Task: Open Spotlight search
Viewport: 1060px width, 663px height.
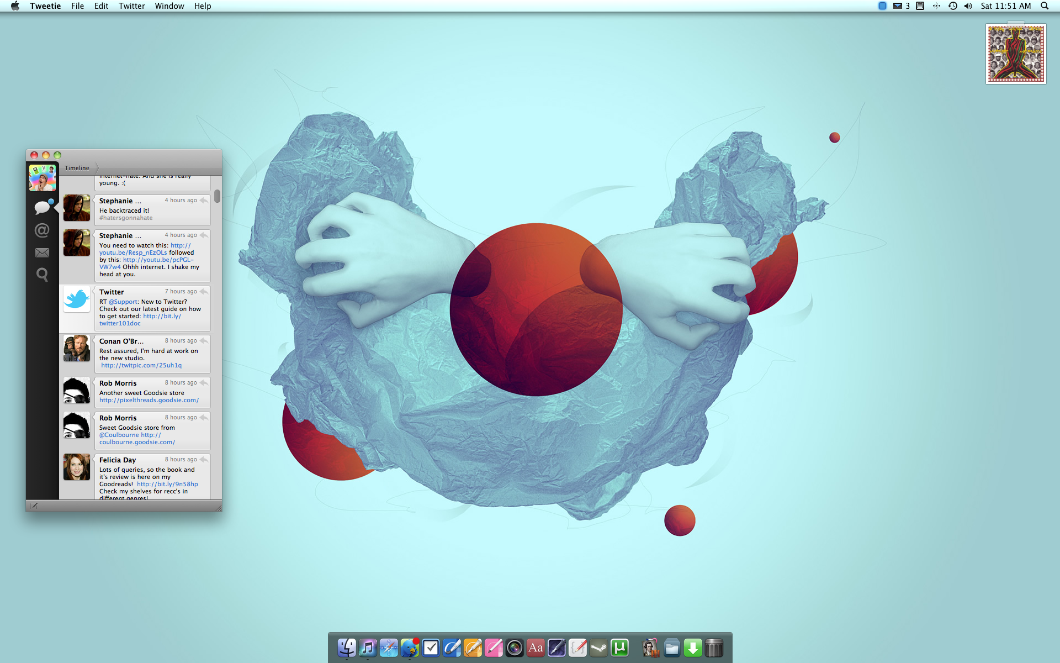Action: (x=1045, y=6)
